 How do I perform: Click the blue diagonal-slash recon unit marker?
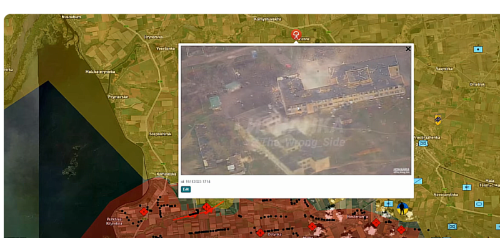(417, 181)
